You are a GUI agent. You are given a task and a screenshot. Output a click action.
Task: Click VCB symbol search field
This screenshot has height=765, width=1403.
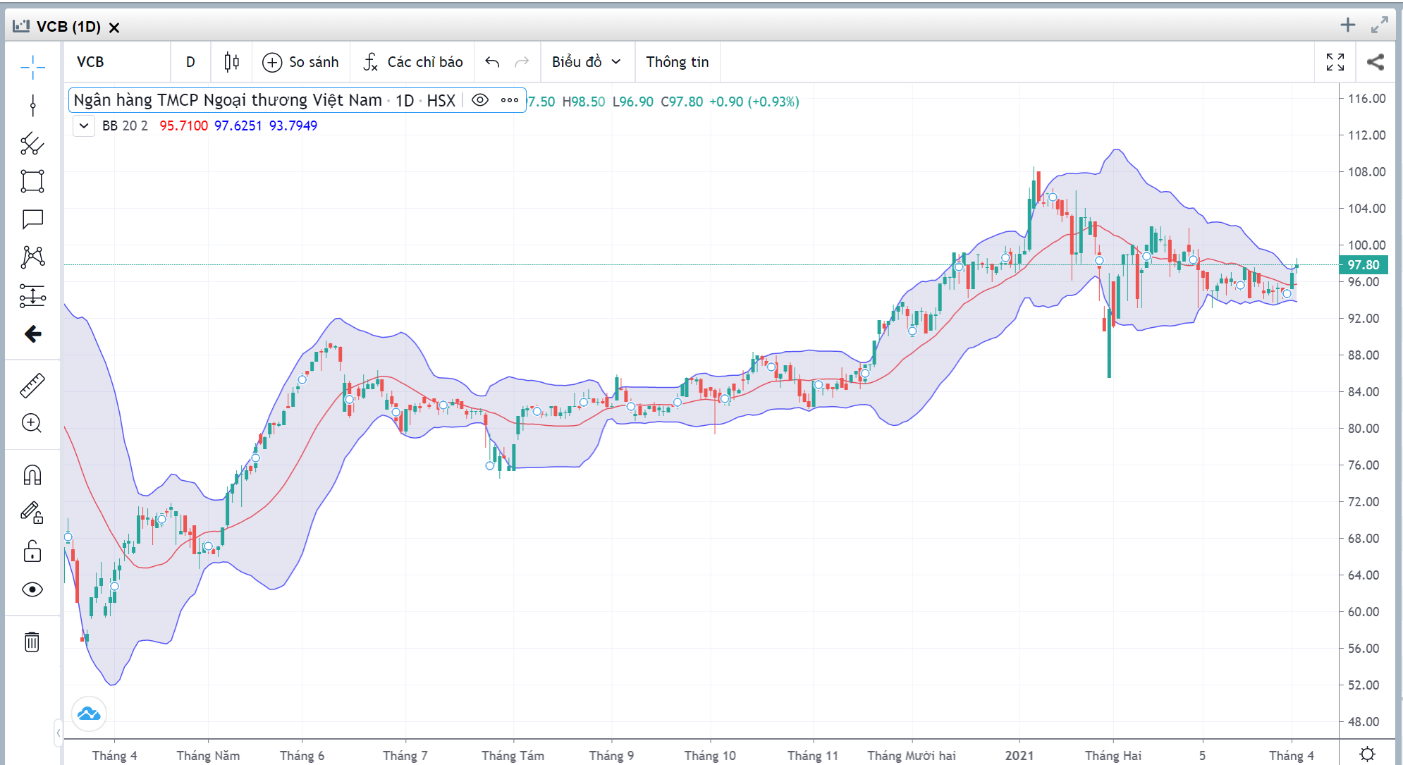point(117,62)
